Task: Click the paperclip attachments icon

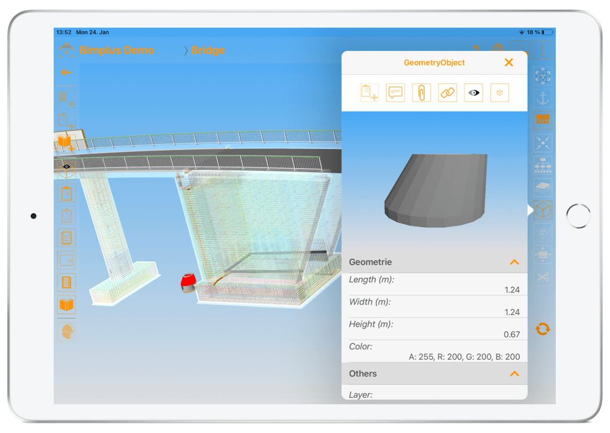Action: point(421,93)
